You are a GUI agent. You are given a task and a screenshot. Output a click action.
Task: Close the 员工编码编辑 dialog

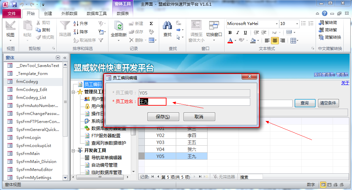click(x=249, y=76)
